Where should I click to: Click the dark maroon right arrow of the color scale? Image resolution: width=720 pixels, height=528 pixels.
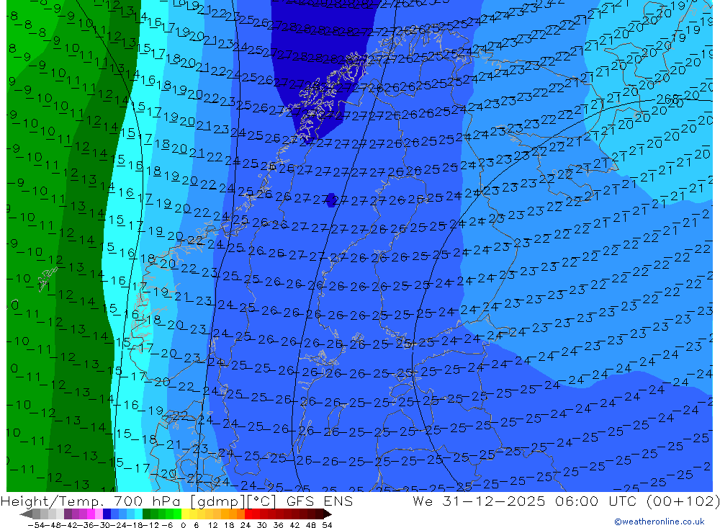click(x=328, y=514)
